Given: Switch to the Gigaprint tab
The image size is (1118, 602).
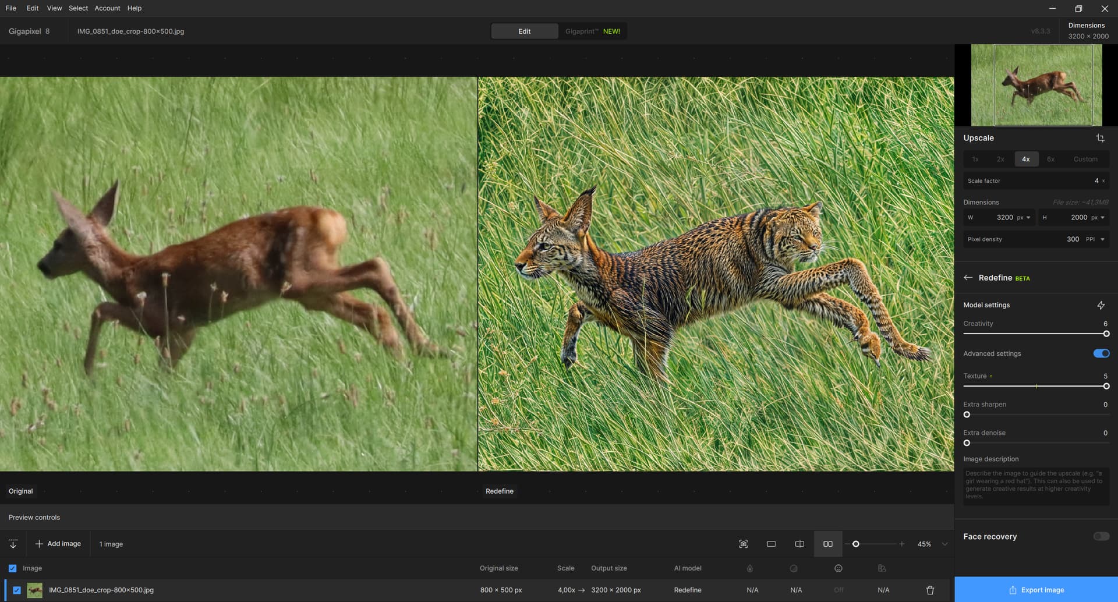Looking at the screenshot, I should [x=592, y=31].
